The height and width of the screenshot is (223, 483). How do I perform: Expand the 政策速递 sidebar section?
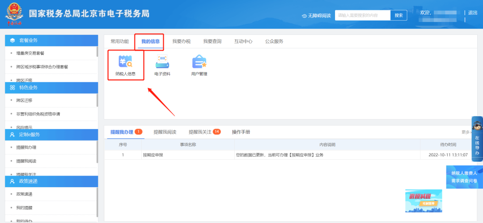[51, 181]
